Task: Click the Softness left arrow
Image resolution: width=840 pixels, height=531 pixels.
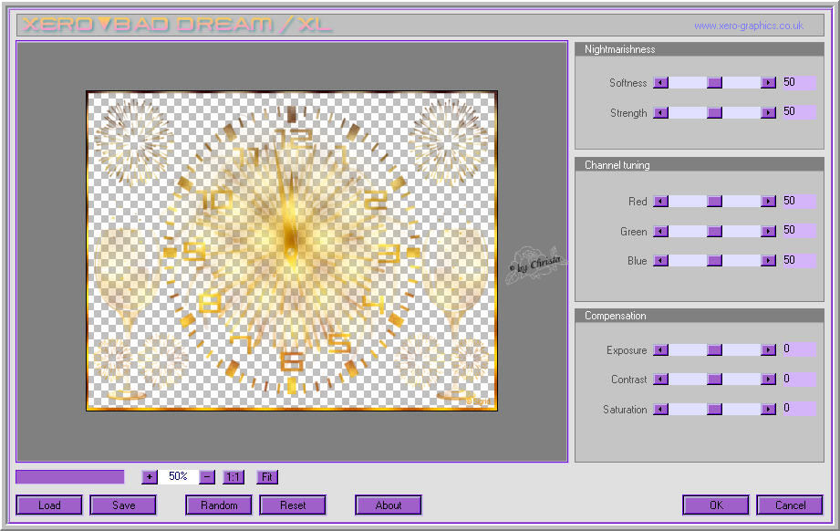Action: click(x=661, y=83)
